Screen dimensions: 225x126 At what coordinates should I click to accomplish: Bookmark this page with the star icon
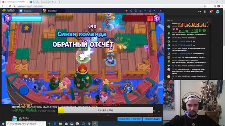pos(205,6)
